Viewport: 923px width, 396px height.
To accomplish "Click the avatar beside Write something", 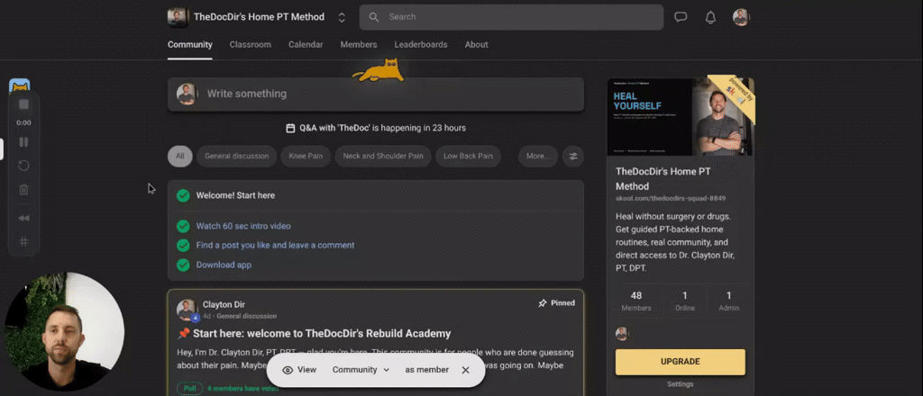I will [187, 94].
